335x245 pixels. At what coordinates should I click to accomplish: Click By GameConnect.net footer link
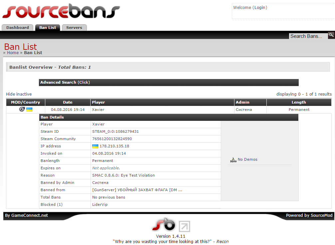pyautogui.click(x=27, y=215)
